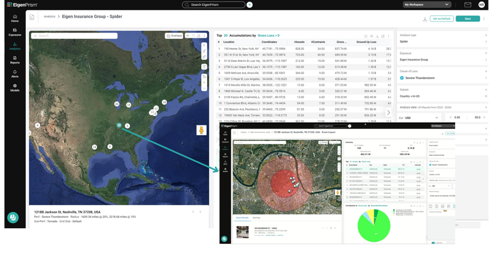493x257 pixels.
Task: Go to next item in Jackson St info panel
Action: pyautogui.click(x=200, y=212)
